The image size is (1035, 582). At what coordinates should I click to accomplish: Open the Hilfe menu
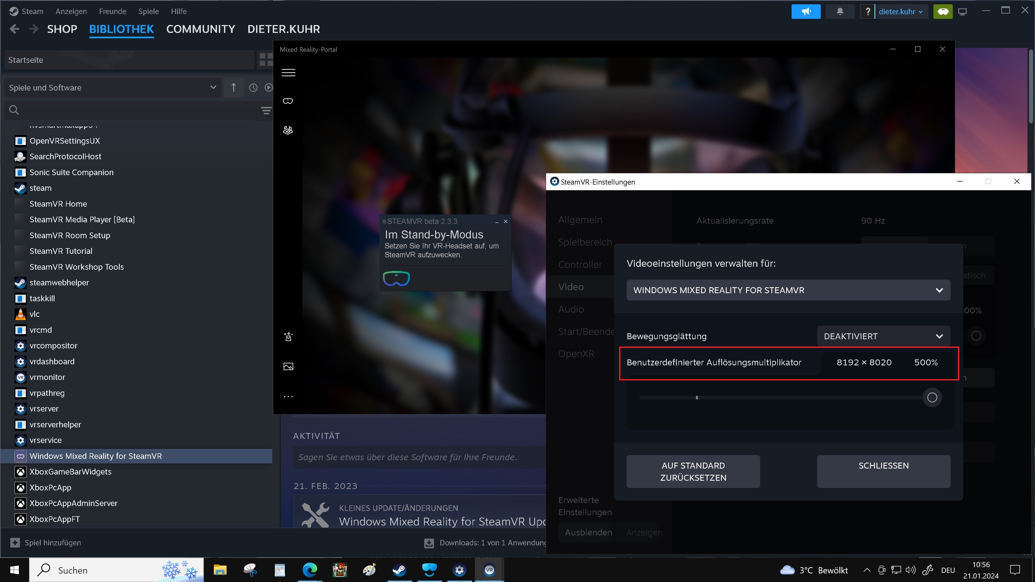(x=179, y=11)
